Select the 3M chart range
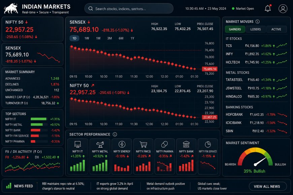Viewport: 293px width, 195px height. coord(109,38)
